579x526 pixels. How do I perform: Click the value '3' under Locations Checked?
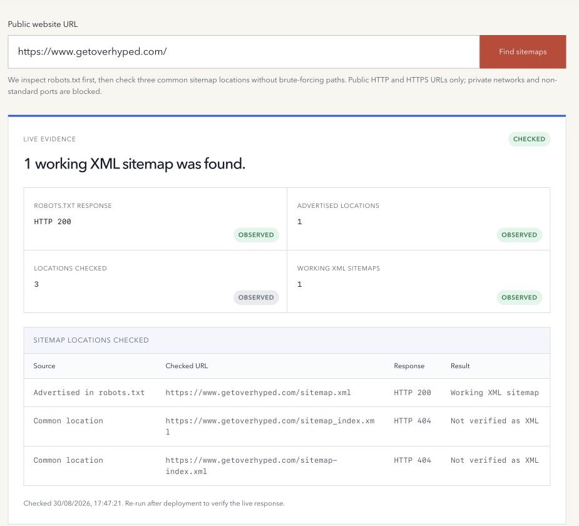point(36,284)
